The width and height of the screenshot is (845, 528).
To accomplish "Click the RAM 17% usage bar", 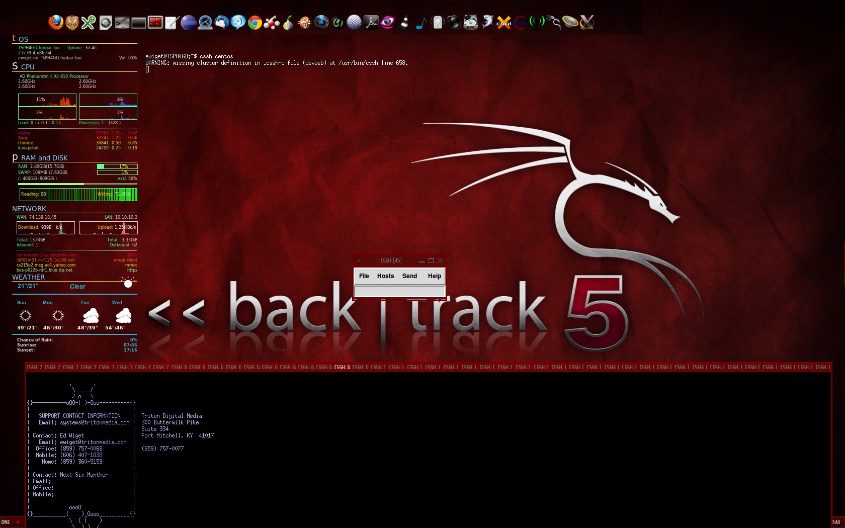I will point(117,166).
